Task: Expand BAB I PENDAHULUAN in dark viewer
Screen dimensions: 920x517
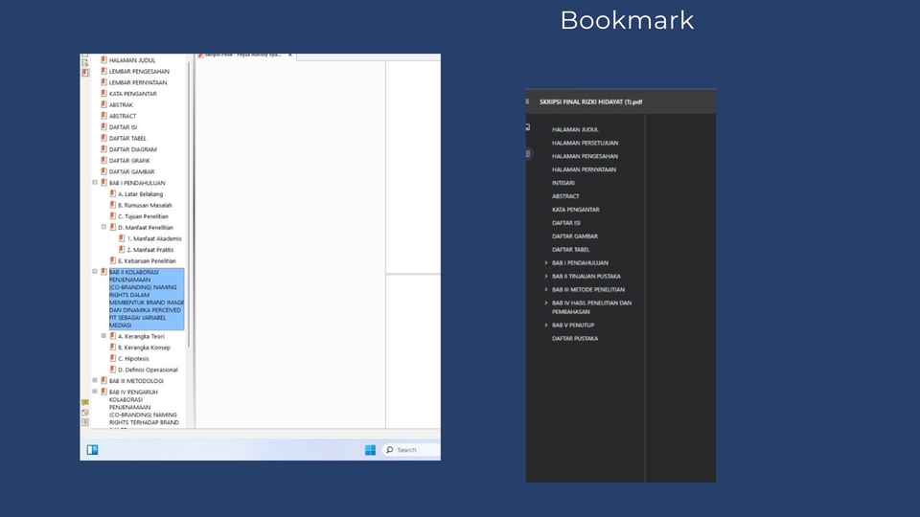Action: point(546,262)
